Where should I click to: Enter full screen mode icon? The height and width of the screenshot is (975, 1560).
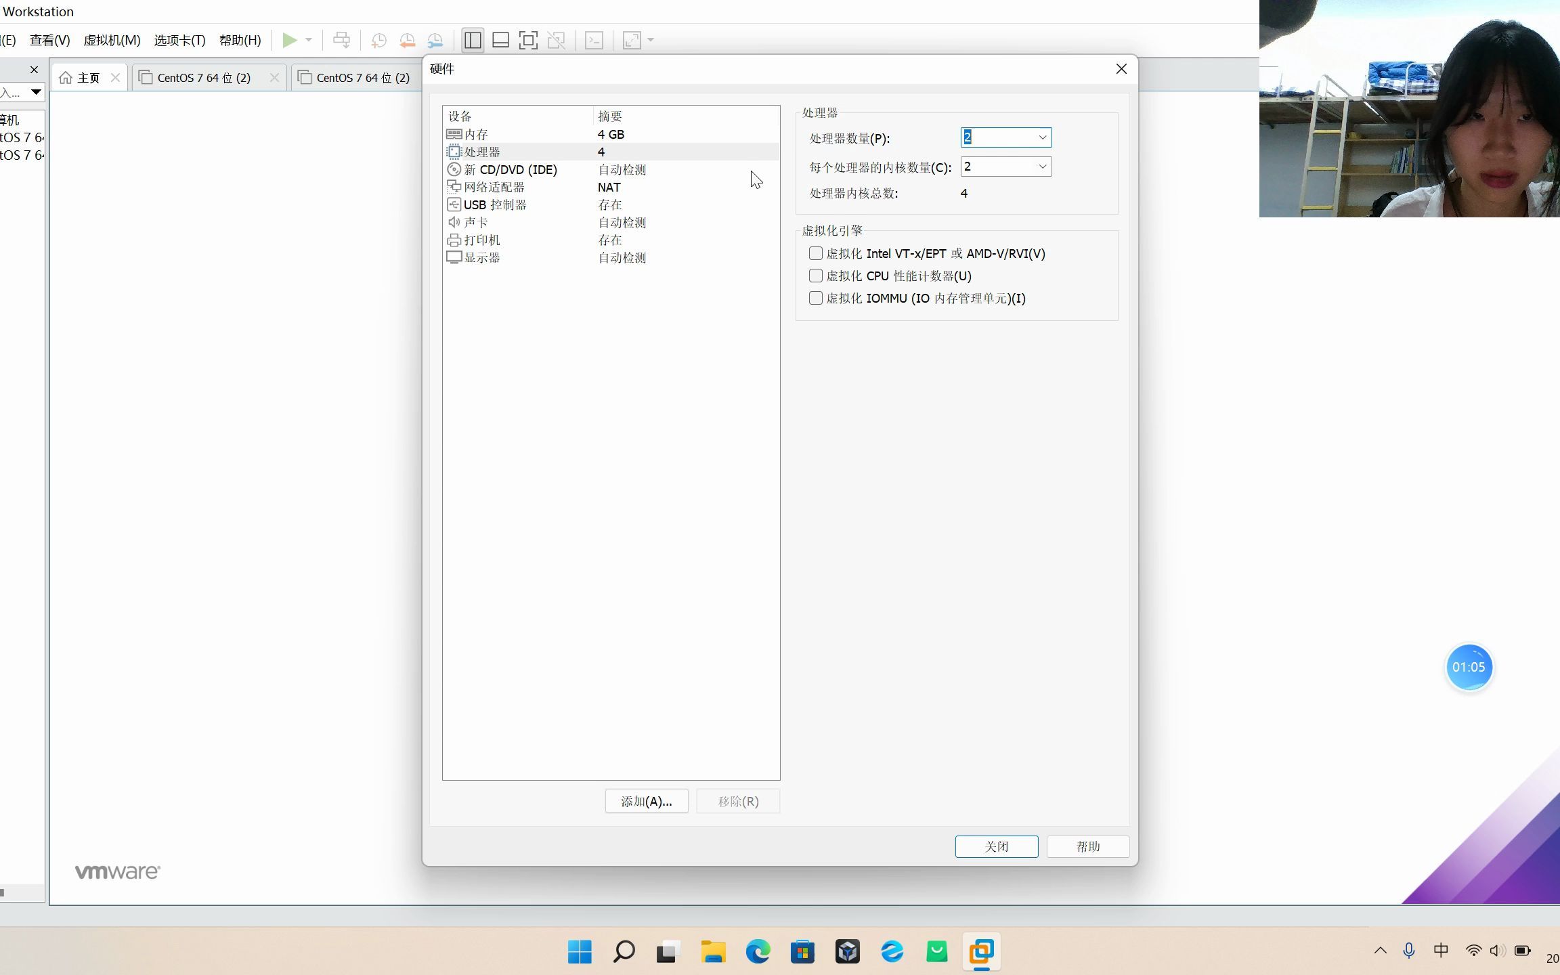pos(528,40)
